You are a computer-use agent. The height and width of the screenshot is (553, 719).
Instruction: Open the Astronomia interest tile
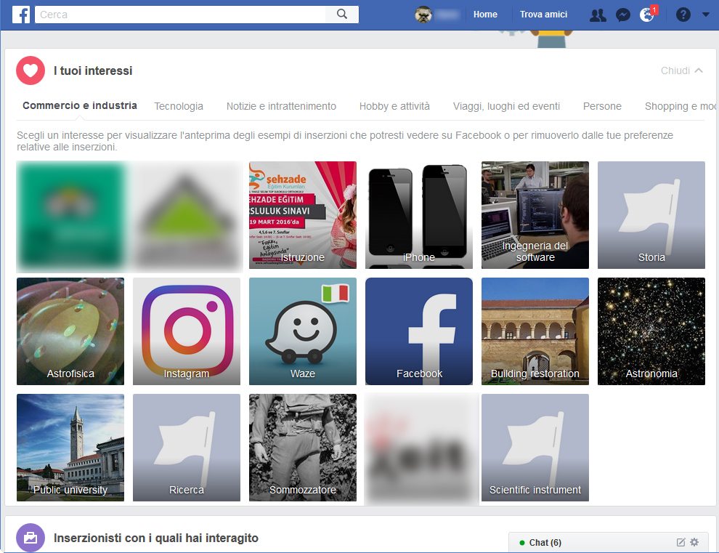pos(651,331)
